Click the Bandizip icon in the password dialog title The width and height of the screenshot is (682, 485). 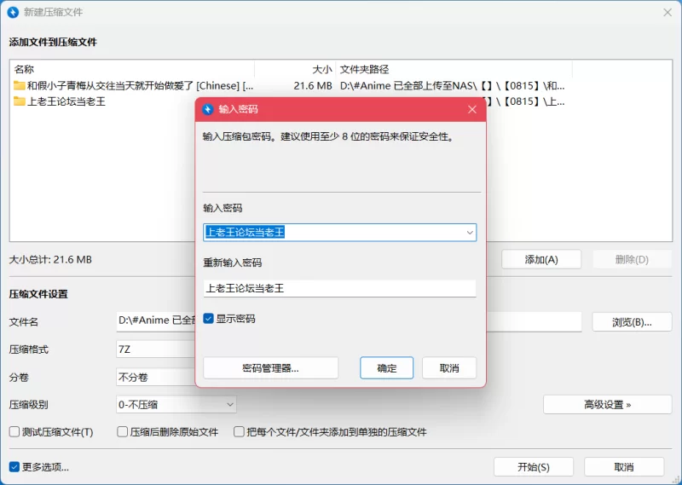coord(208,109)
